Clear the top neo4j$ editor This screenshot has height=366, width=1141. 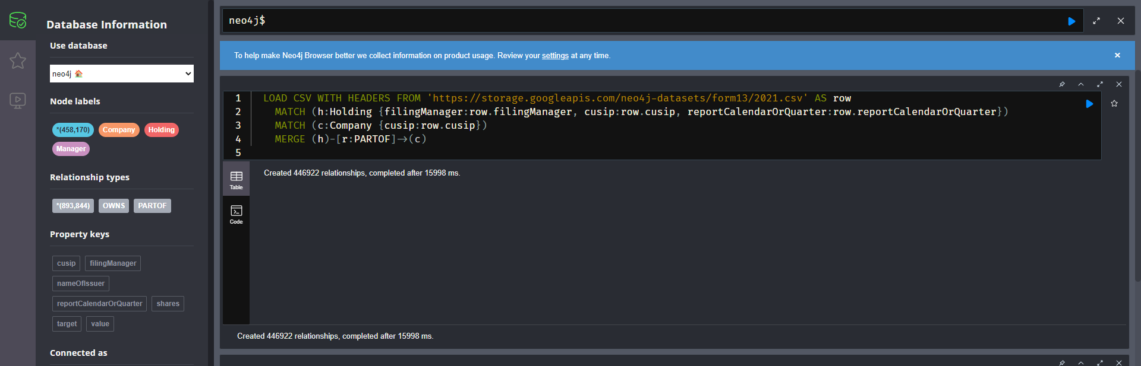click(x=1121, y=21)
